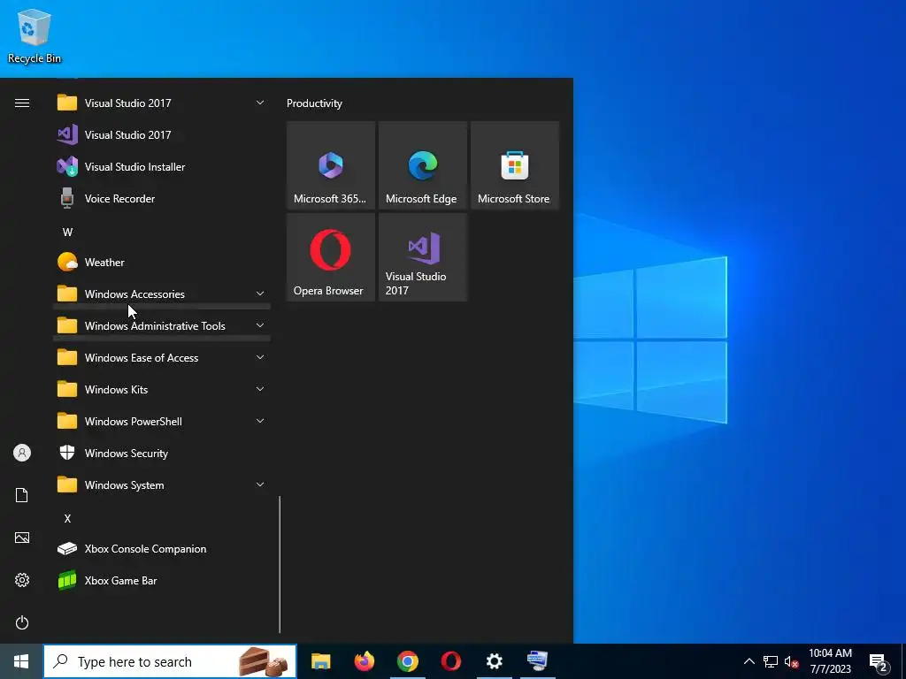Show hidden system tray icons

tap(749, 661)
